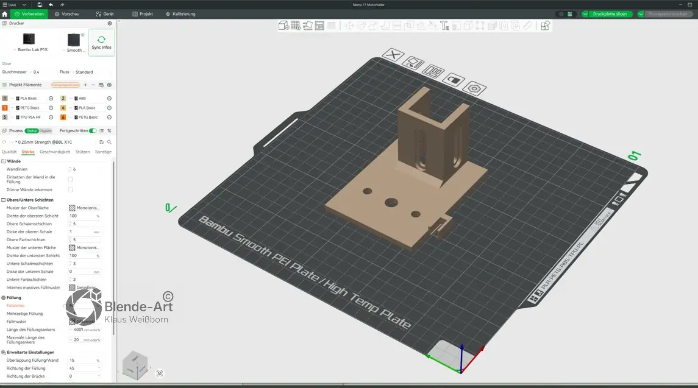Image resolution: width=698 pixels, height=388 pixels.
Task: Open the Geschwindigkeit settings tab
Action: click(55, 152)
